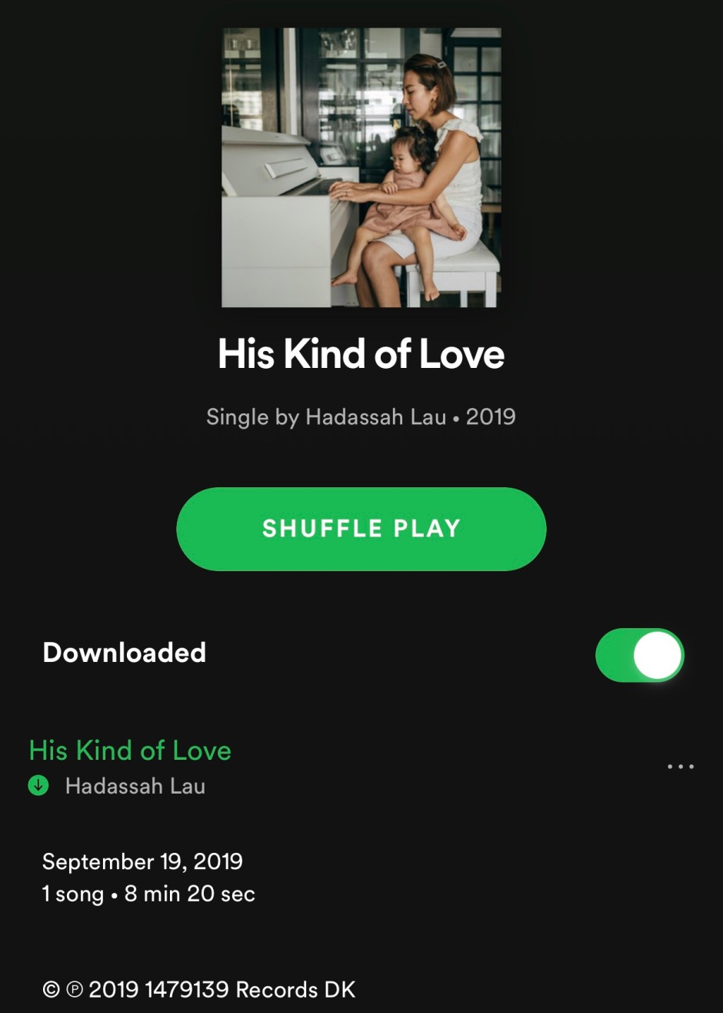Select Hadassah Lau in the Single by line
This screenshot has height=1013, width=723.
point(376,417)
